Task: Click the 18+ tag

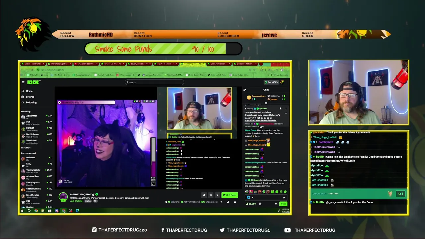Action: tap(95, 201)
